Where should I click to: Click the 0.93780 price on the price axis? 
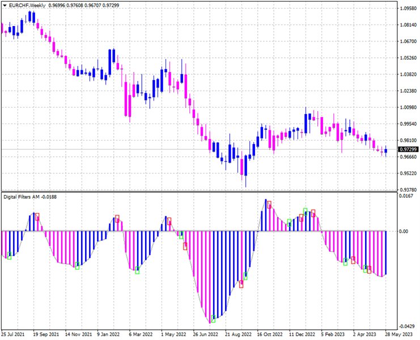(408, 190)
